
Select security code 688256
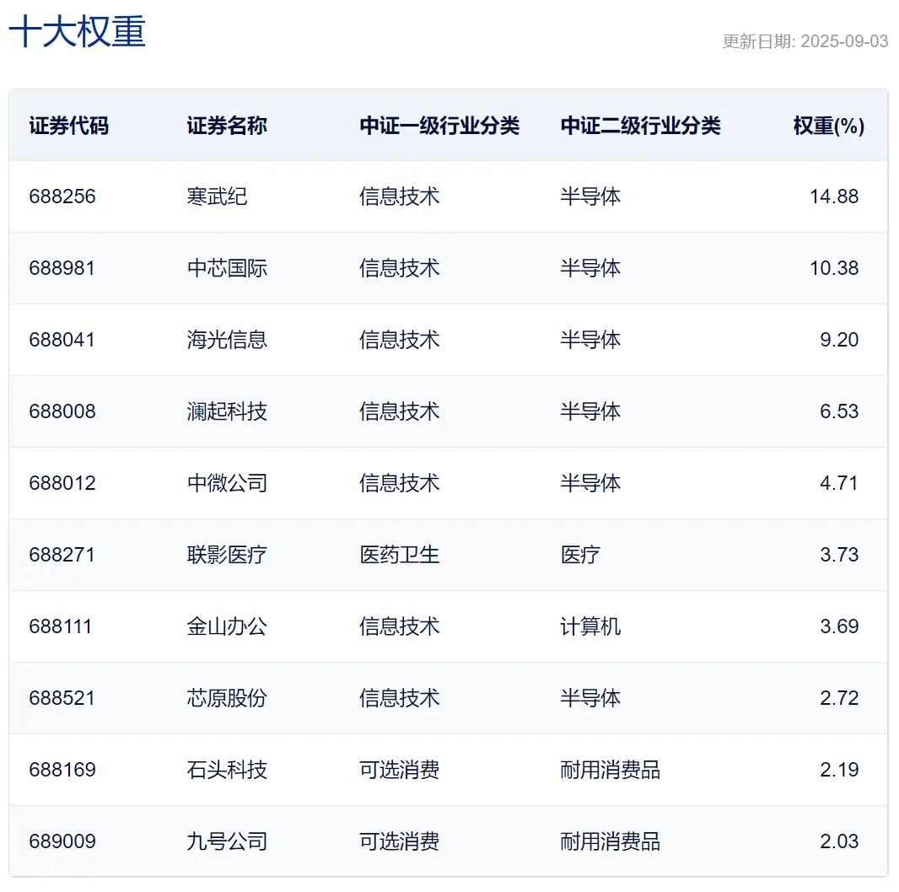[x=62, y=196]
